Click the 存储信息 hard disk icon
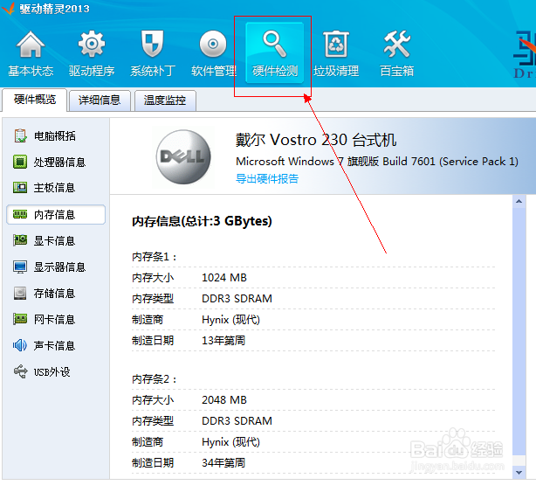The height and width of the screenshot is (485, 536). [x=20, y=294]
